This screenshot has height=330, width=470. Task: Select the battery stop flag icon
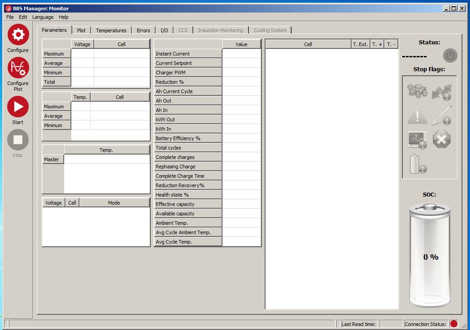[x=416, y=165]
